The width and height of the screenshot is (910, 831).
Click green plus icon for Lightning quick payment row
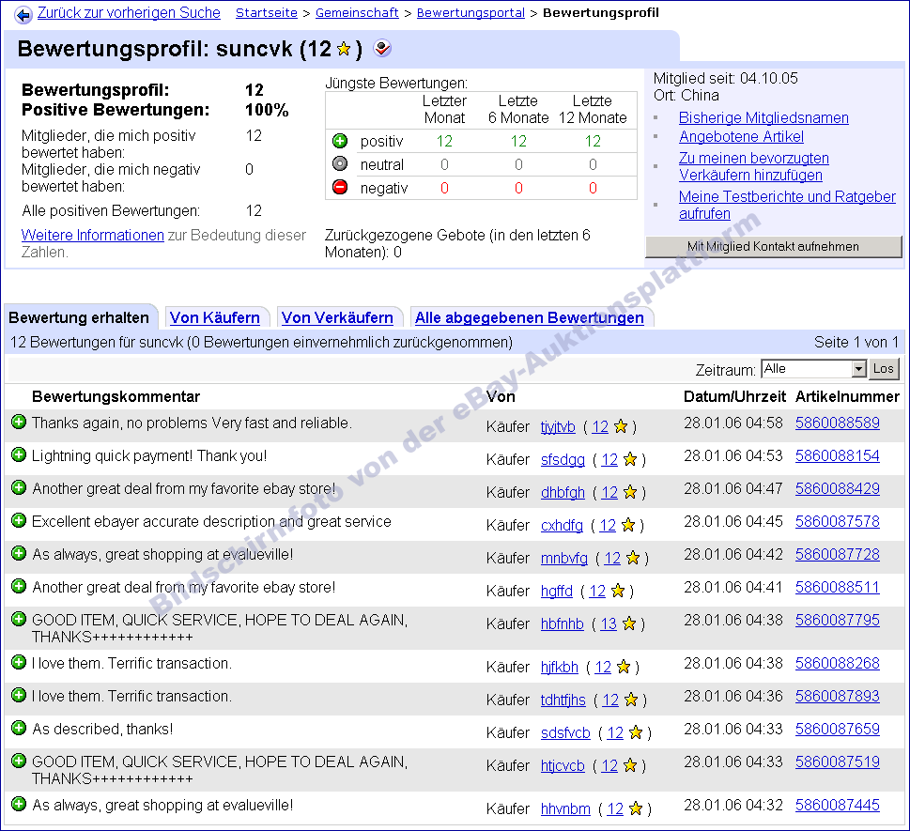19,455
